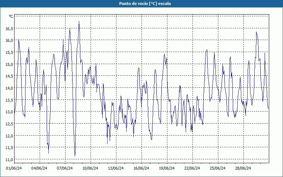
Task: Click the 16,5 y-axis label
Action: pyautogui.click(x=10, y=29)
